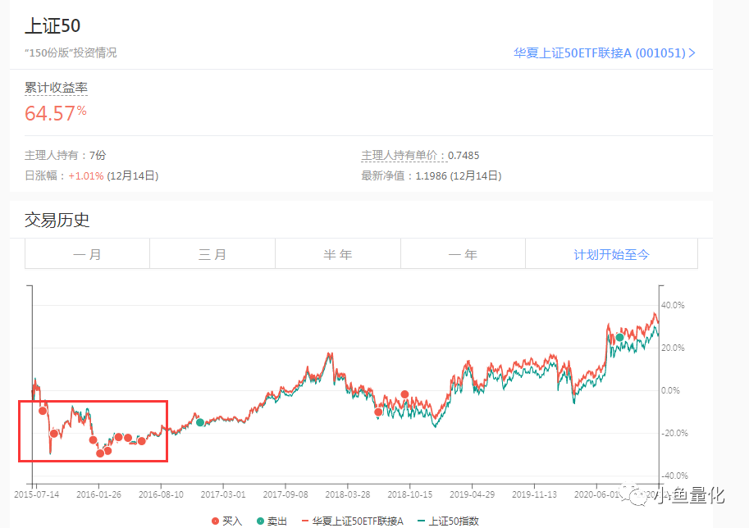Open the 华夏上证50ETF联接A (001051) fund link
Screen dimensions: 749x528
(604, 53)
